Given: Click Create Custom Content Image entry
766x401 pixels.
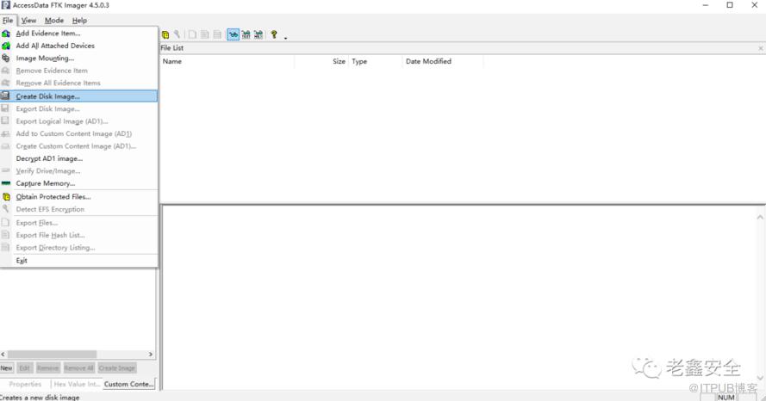Looking at the screenshot, I should click(79, 146).
